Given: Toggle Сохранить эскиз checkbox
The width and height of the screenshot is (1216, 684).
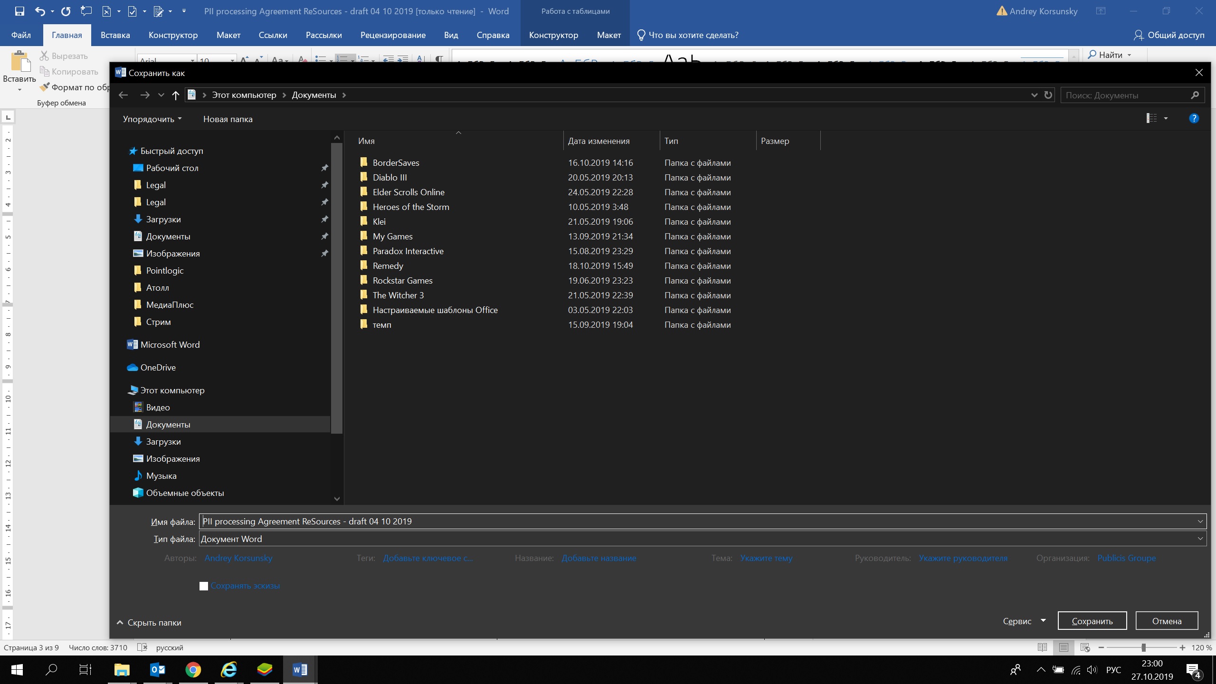Looking at the screenshot, I should (x=203, y=586).
